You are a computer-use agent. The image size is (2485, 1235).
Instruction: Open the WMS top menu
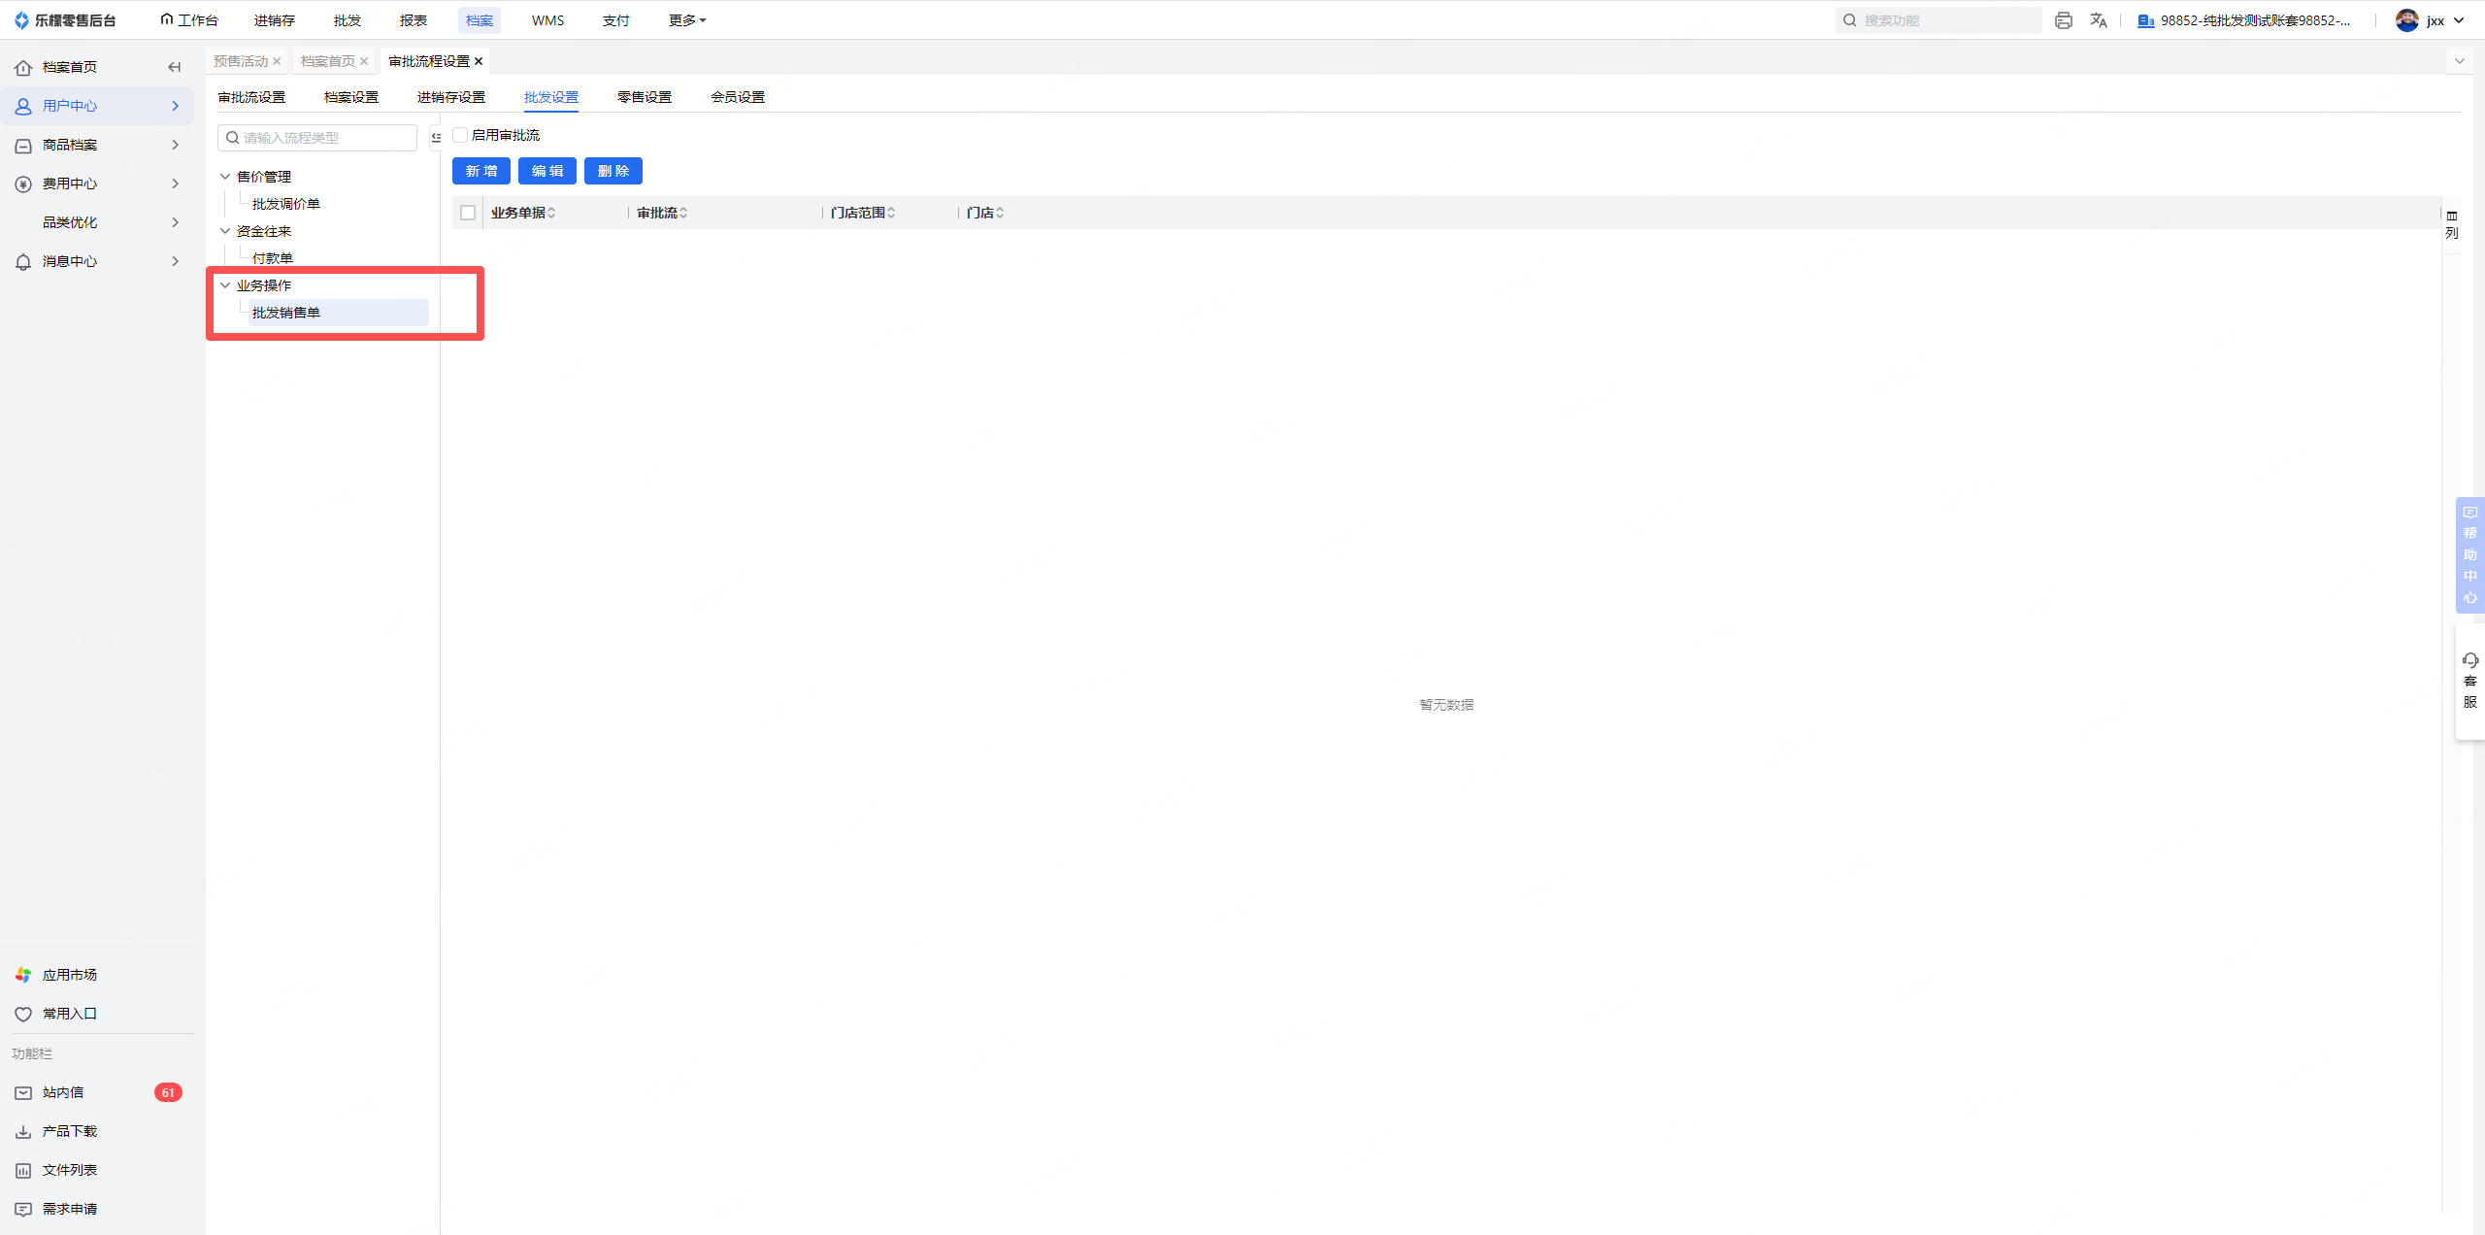547,20
